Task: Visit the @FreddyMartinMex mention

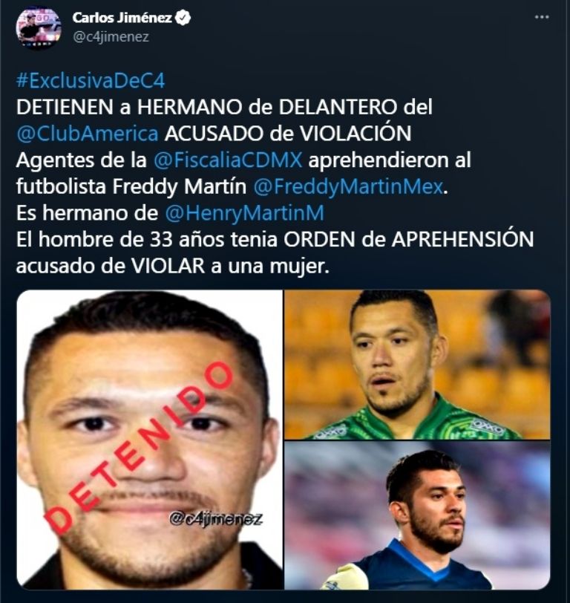Action: (x=349, y=187)
